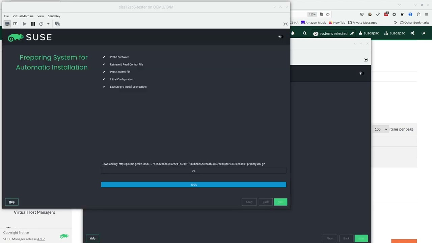Open the File menu
This screenshot has width=432, height=243.
point(6,16)
